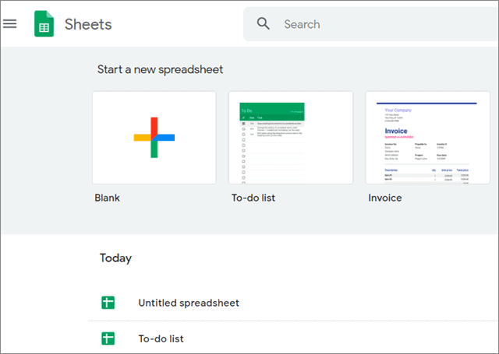
Task: Click the 'Start a new spreadsheet' heading
Action: (160, 69)
